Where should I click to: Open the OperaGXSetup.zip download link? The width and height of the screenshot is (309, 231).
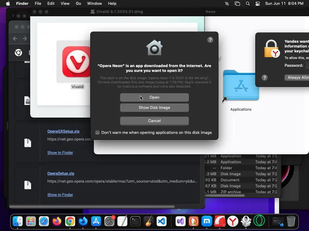click(x=63, y=131)
